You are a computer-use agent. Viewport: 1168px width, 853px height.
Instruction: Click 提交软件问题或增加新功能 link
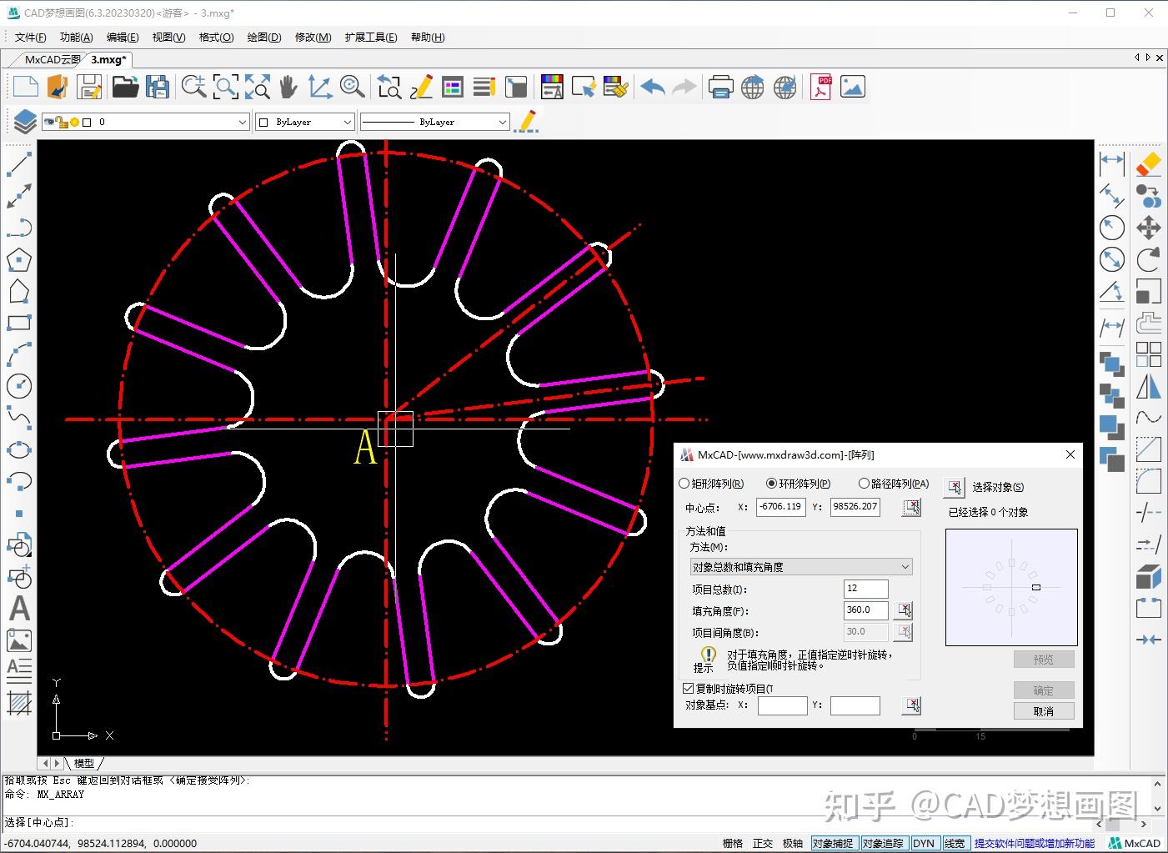[1034, 843]
